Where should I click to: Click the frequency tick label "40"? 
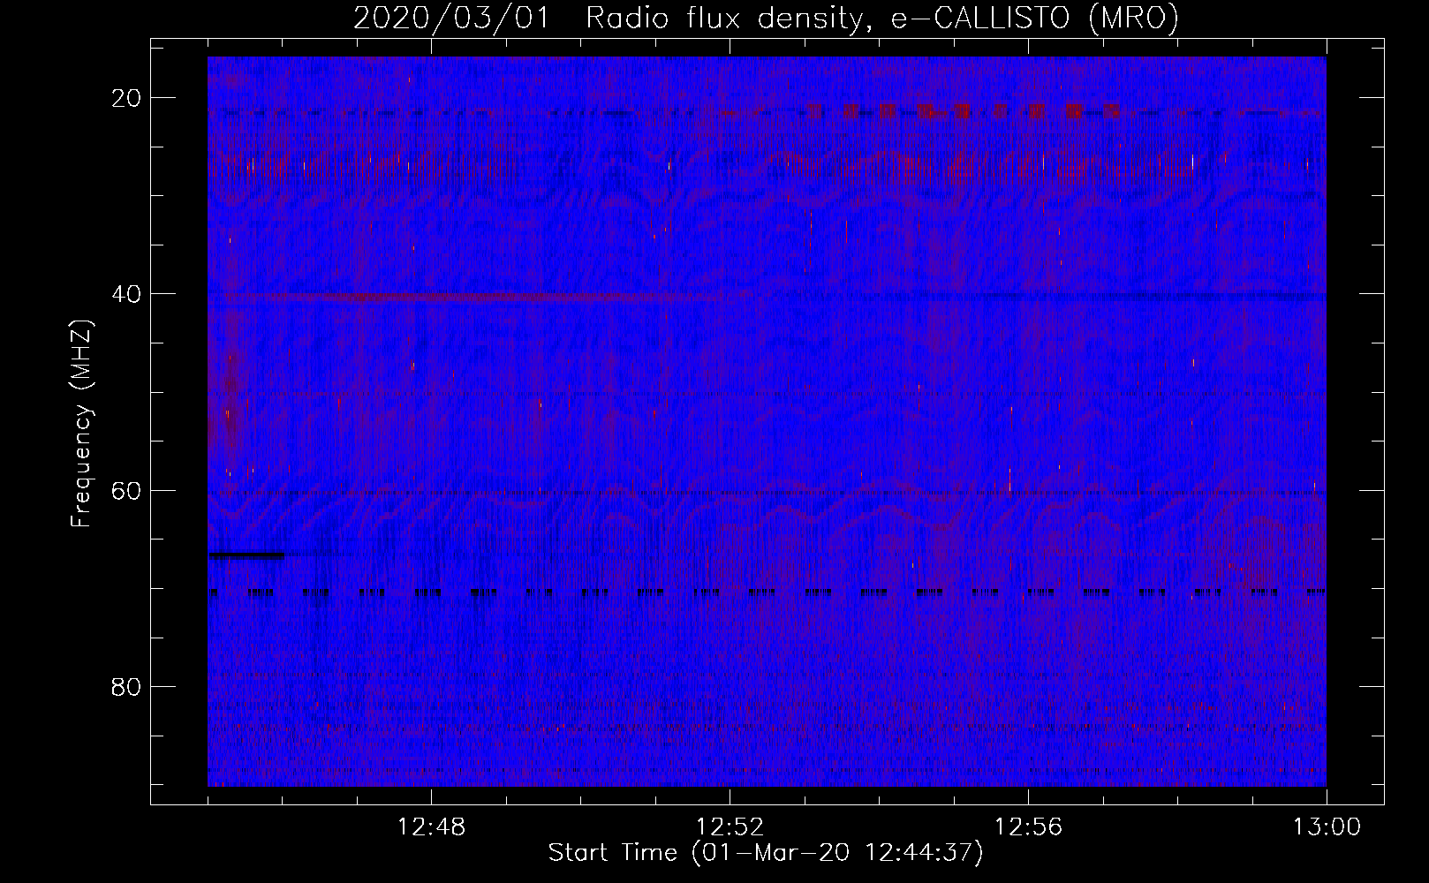point(128,294)
